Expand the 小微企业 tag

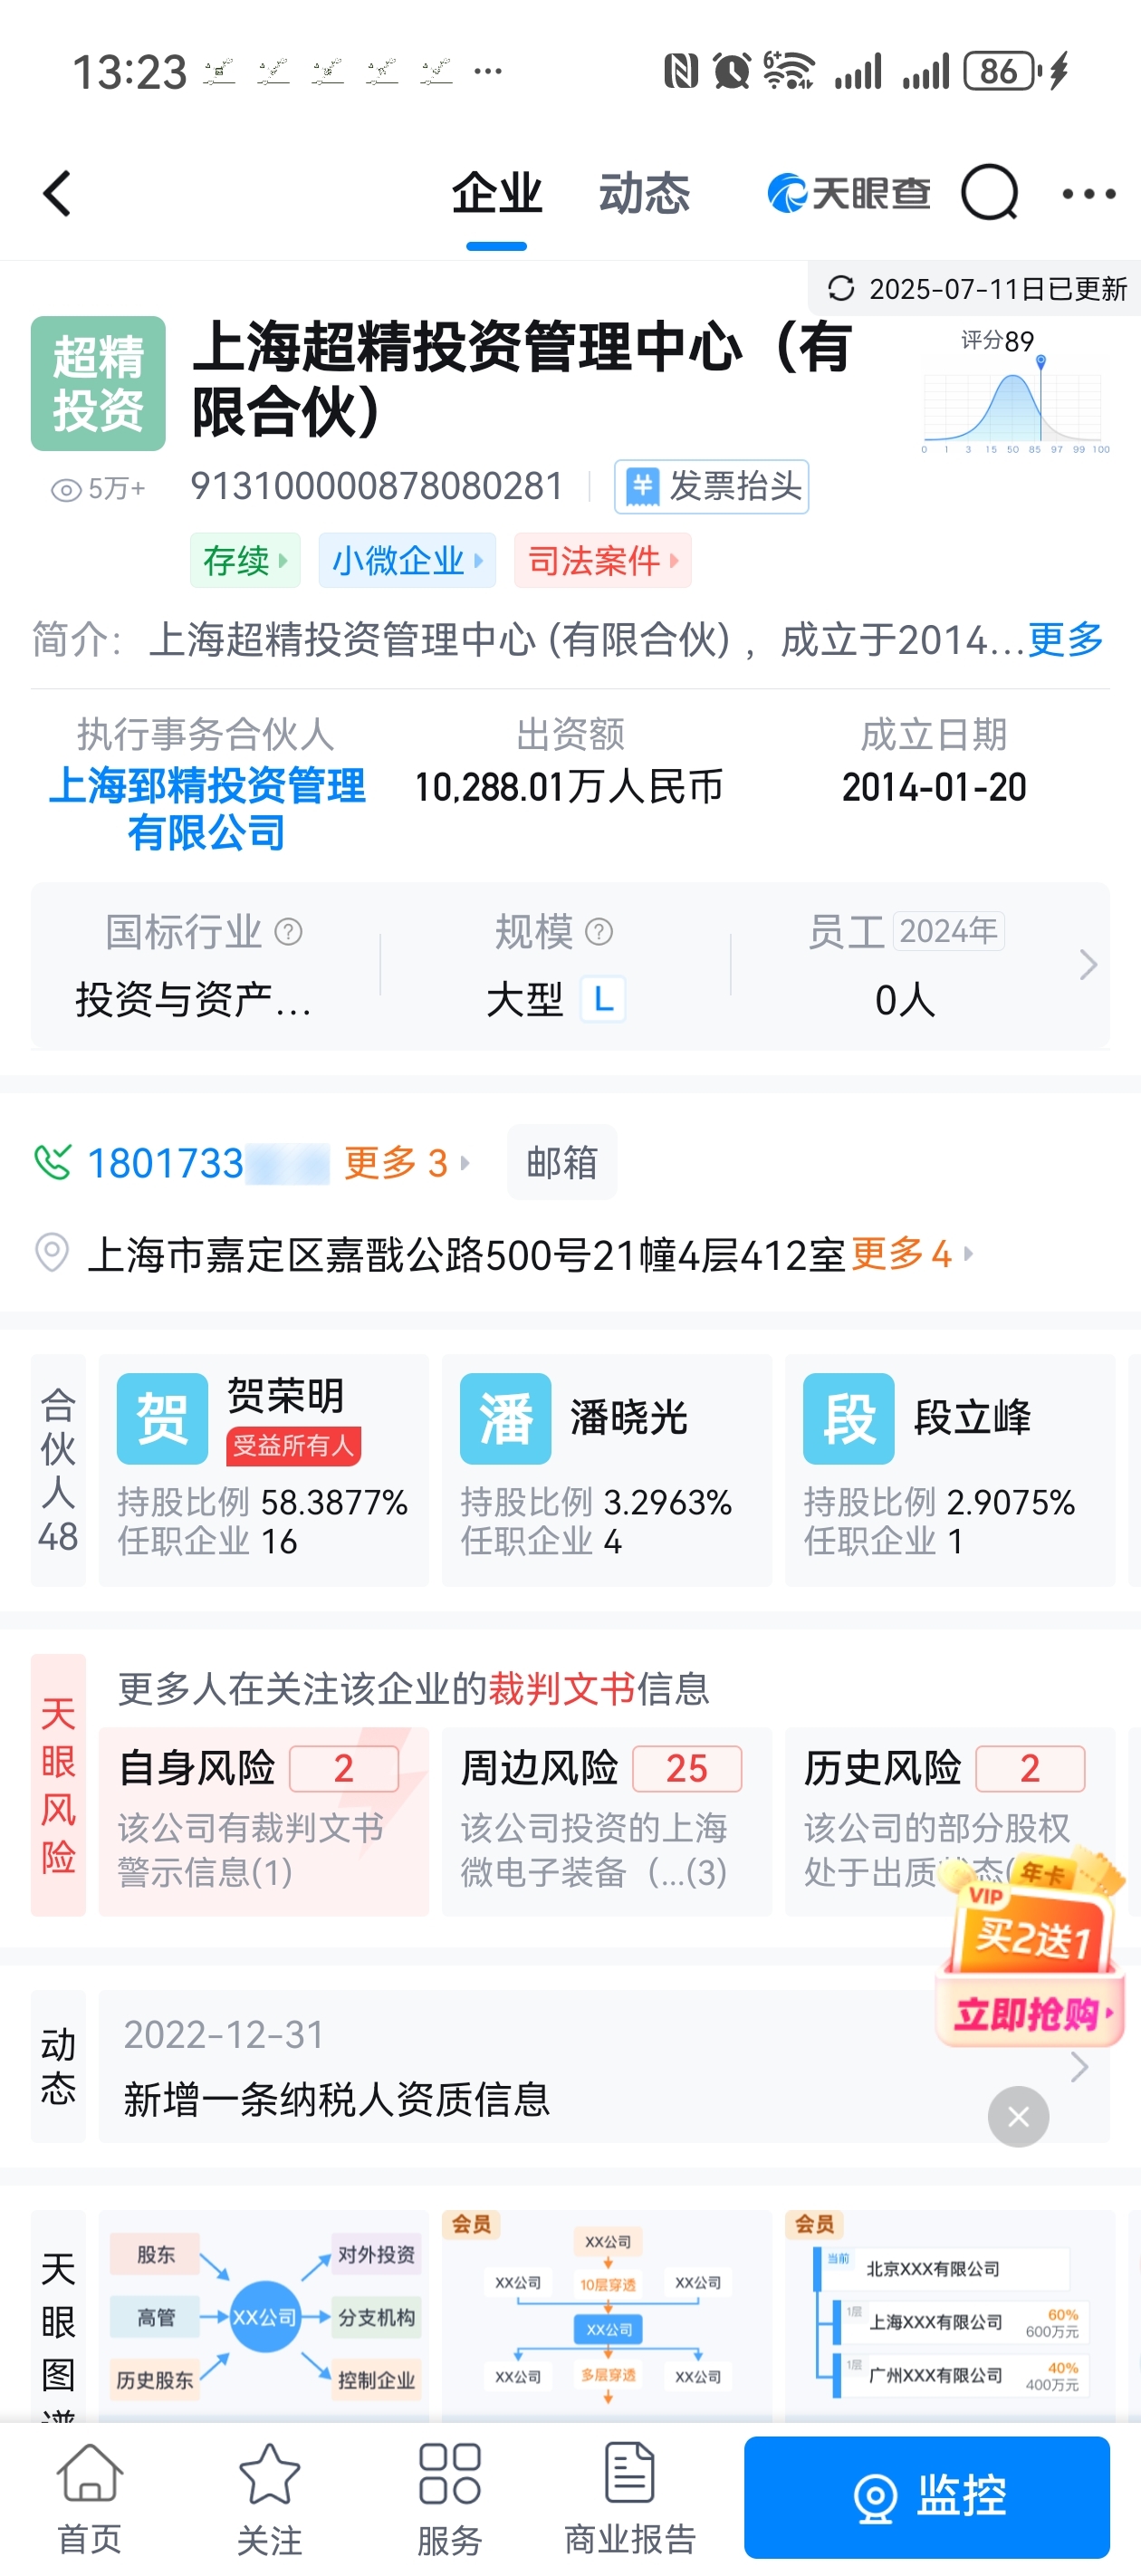pyautogui.click(x=407, y=560)
